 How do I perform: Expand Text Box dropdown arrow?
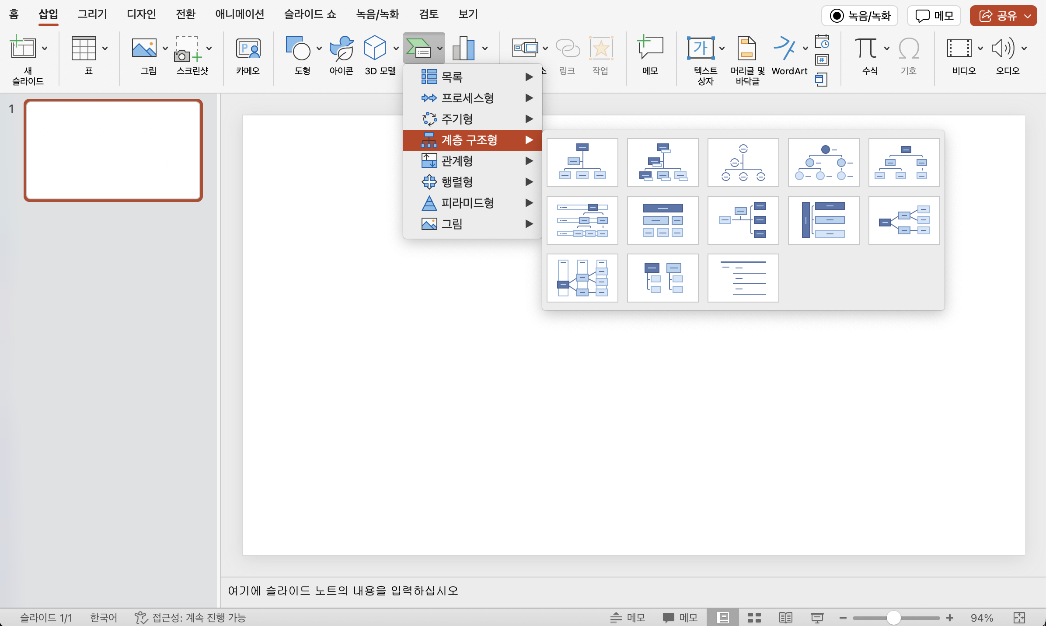[x=722, y=48]
